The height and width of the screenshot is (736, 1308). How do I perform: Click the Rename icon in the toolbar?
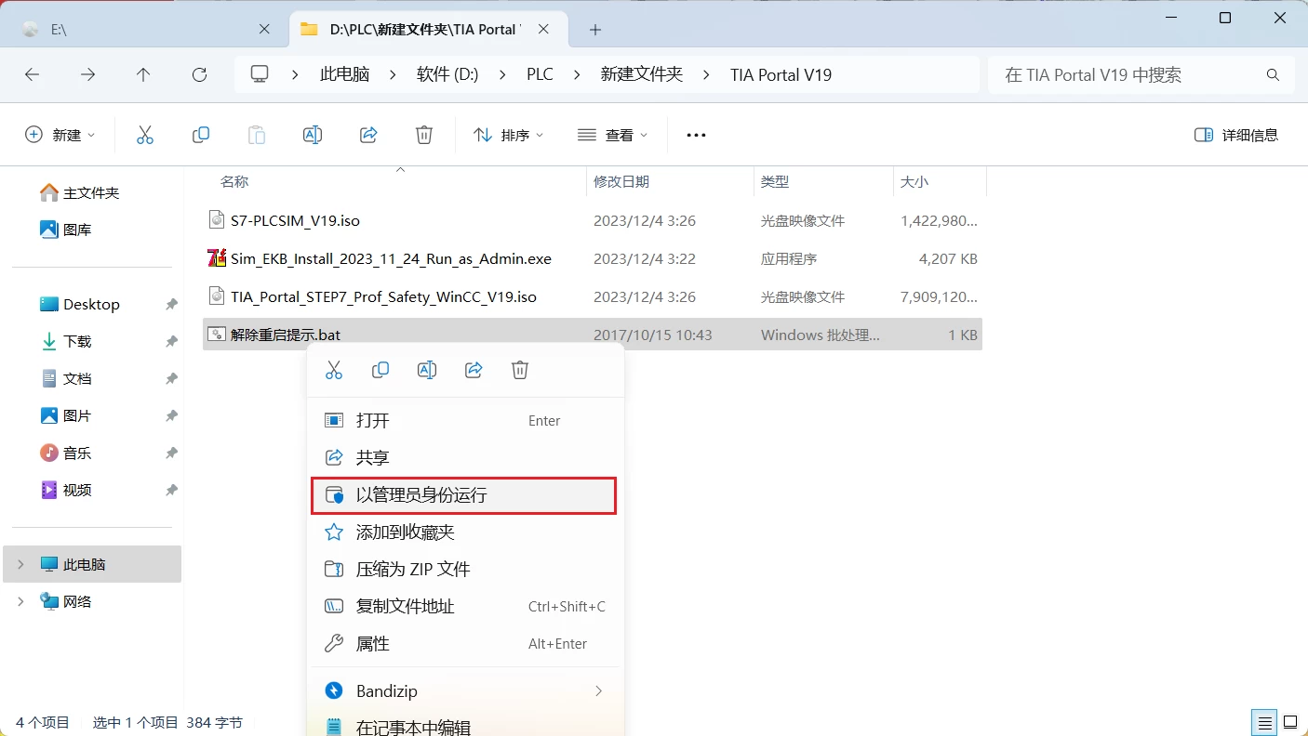point(313,135)
